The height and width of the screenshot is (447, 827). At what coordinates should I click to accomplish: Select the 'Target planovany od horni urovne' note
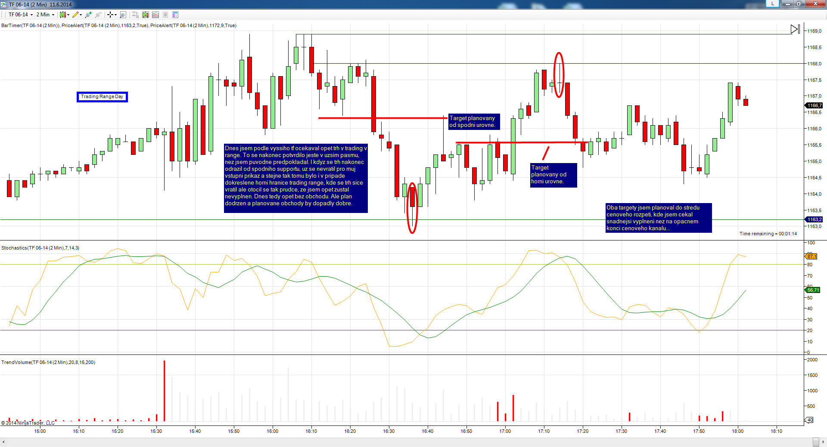pyautogui.click(x=553, y=175)
